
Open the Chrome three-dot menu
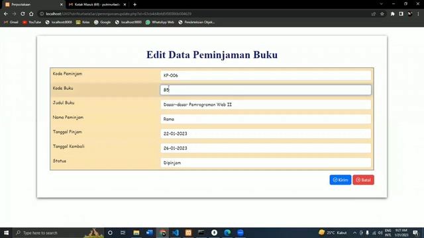coord(418,14)
